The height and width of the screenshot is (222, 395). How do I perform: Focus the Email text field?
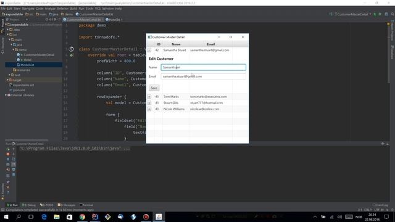click(x=203, y=76)
